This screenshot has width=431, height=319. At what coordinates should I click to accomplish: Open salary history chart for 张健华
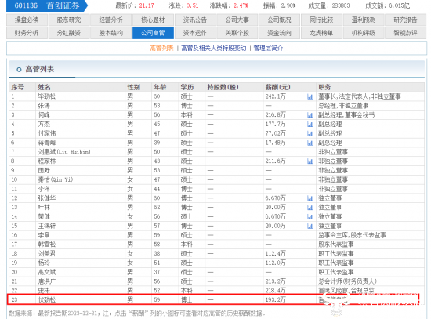(310, 198)
